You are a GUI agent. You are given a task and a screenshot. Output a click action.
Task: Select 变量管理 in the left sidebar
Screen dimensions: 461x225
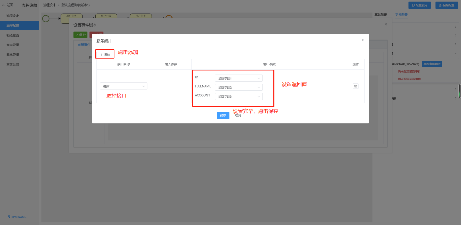coord(13,45)
